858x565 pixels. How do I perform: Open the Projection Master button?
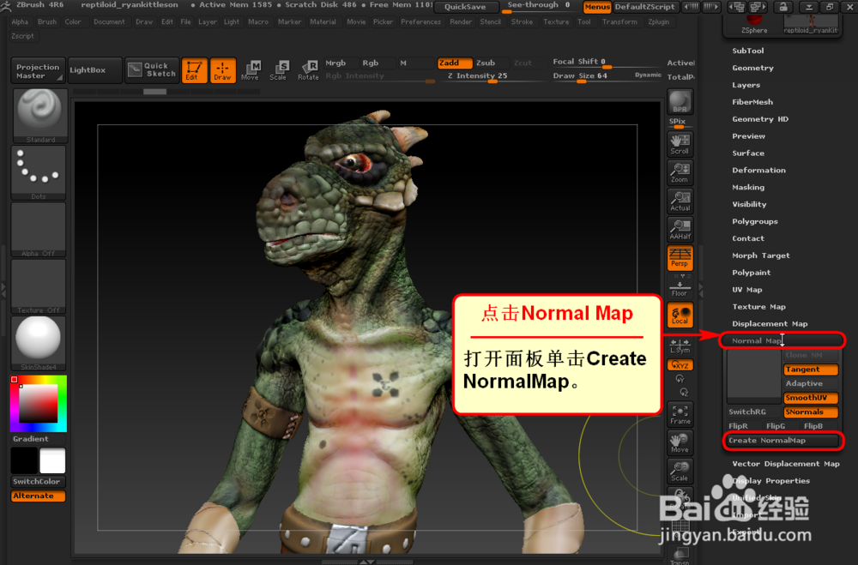pyautogui.click(x=38, y=70)
